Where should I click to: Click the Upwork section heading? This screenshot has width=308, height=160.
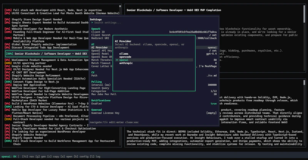click(95, 29)
